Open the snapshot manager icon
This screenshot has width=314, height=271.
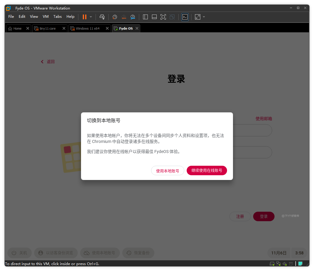point(133,17)
